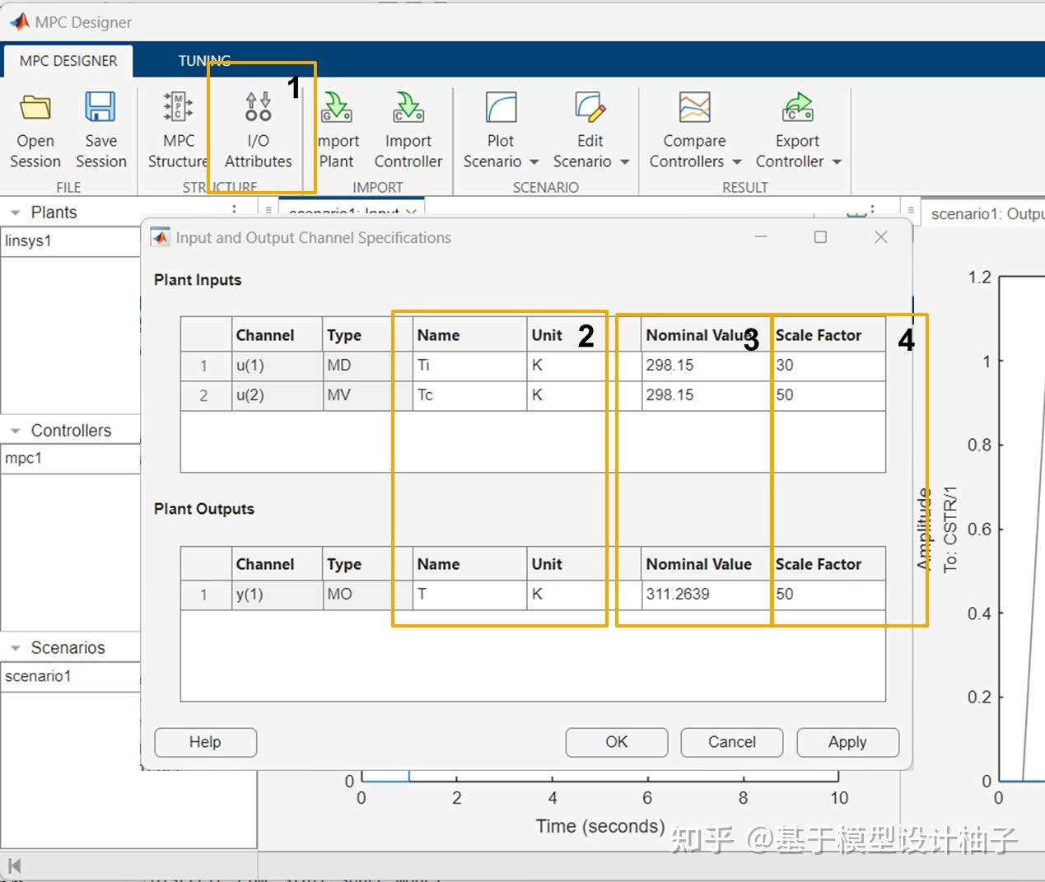This screenshot has width=1045, height=882.
Task: Select the scenario1: Input document tab
Action: (346, 212)
